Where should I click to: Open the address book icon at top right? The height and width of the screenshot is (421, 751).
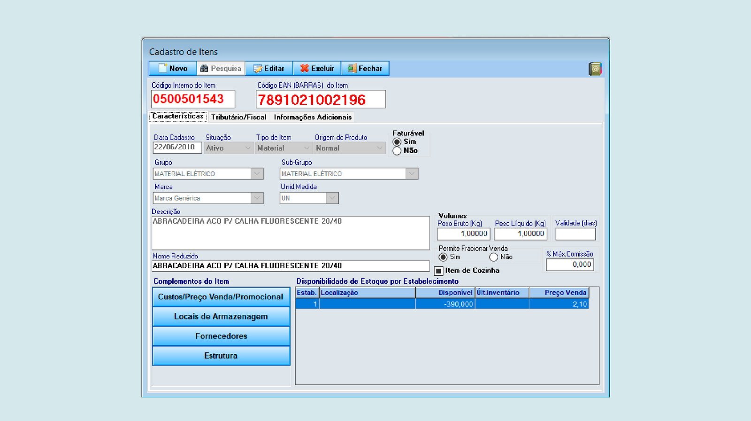pos(595,69)
